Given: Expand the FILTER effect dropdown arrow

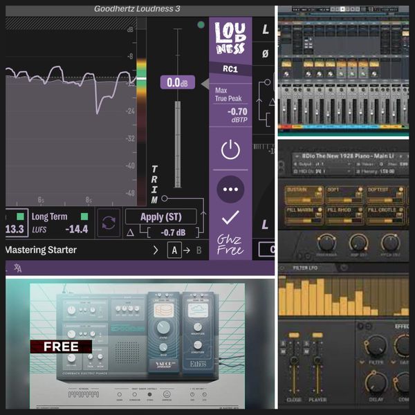Looking at the screenshot, I should pyautogui.click(x=360, y=362).
